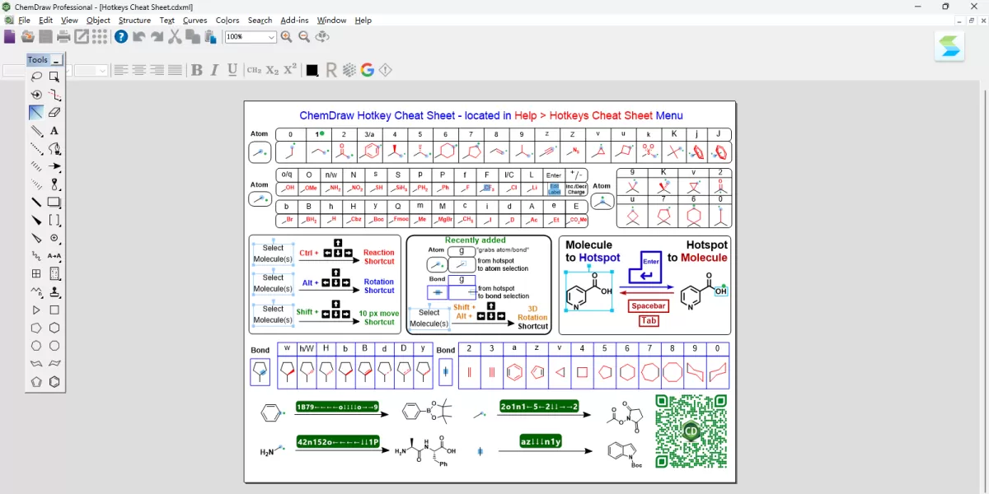This screenshot has height=494, width=989.
Task: Select the Lasso tool in the Tools palette
Action: [x=36, y=77]
